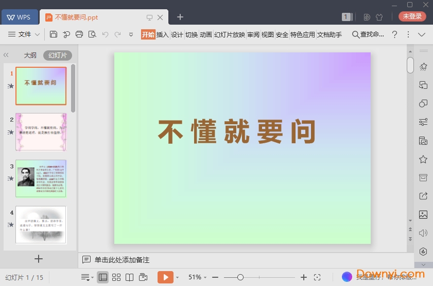The height and width of the screenshot is (286, 433).
Task: Switch to the 大纲 outline view
Action: (30, 55)
